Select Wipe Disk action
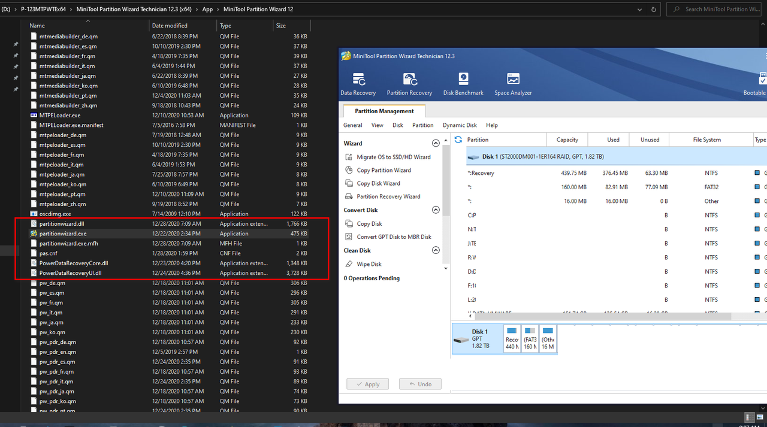 [364, 264]
